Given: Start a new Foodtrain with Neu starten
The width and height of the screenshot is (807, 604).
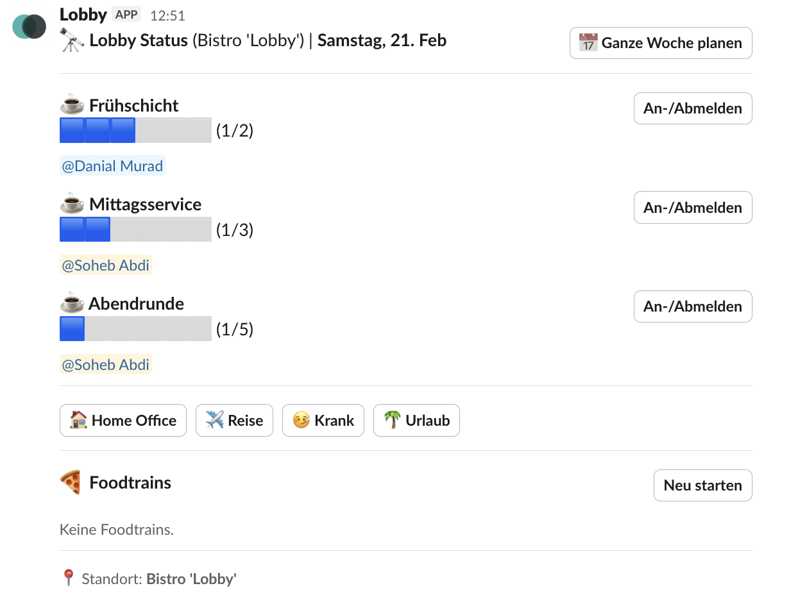Looking at the screenshot, I should tap(703, 485).
